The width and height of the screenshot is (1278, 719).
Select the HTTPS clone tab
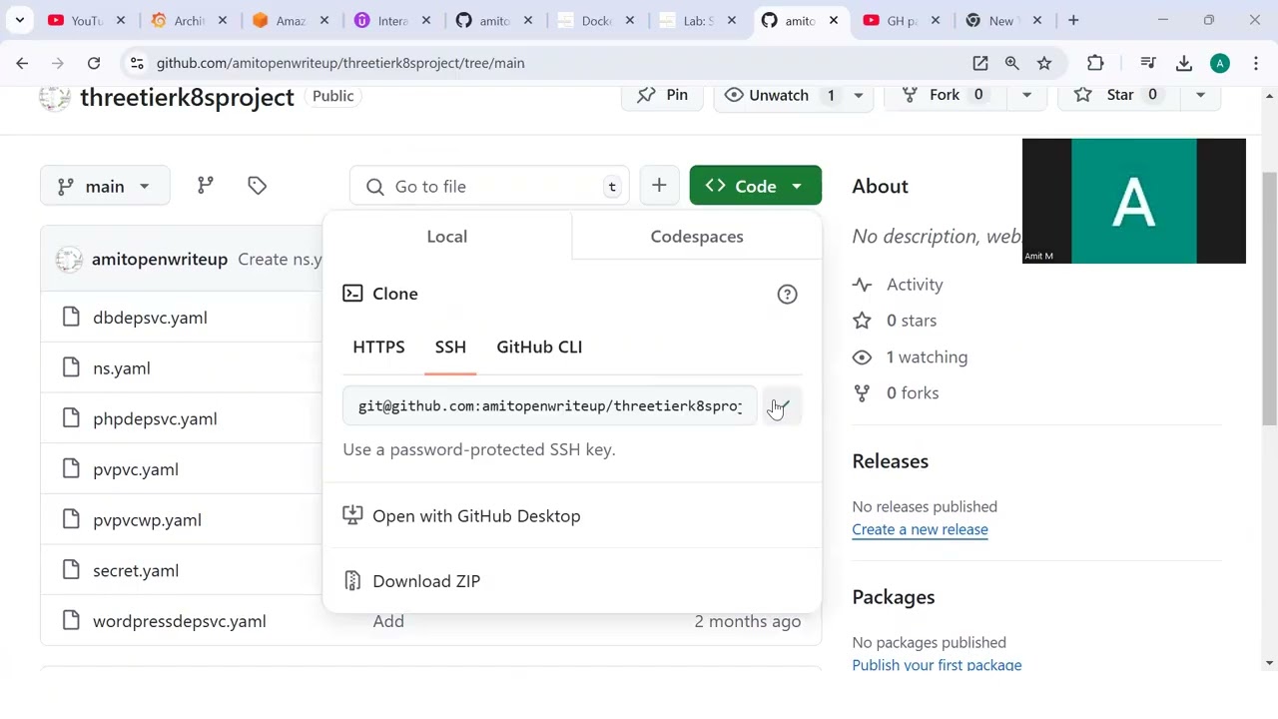point(378,347)
